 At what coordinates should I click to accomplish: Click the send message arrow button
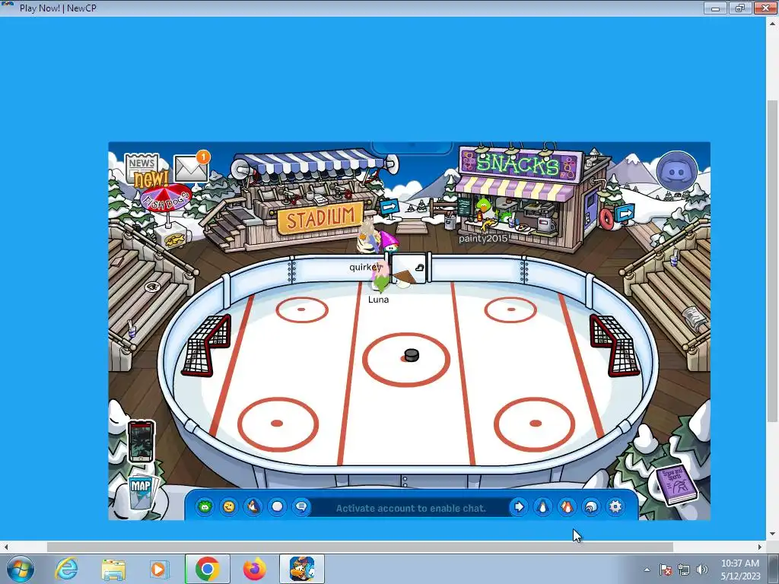519,506
